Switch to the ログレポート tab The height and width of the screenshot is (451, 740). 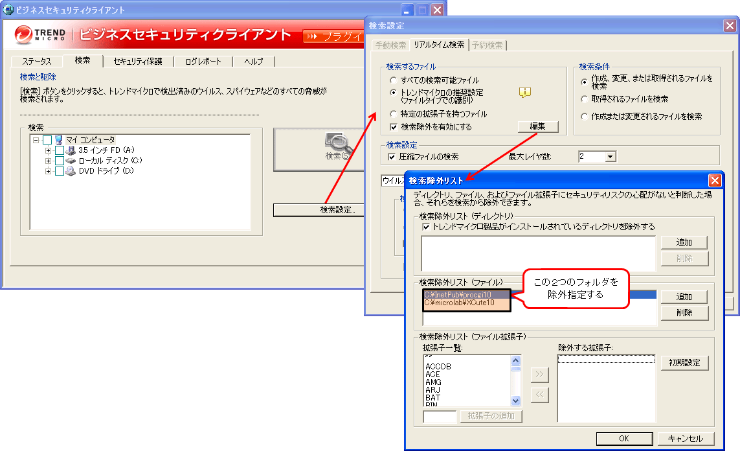pyautogui.click(x=203, y=62)
